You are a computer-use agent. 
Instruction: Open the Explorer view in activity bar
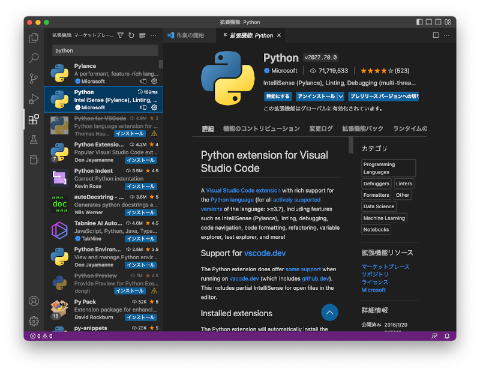click(x=34, y=38)
